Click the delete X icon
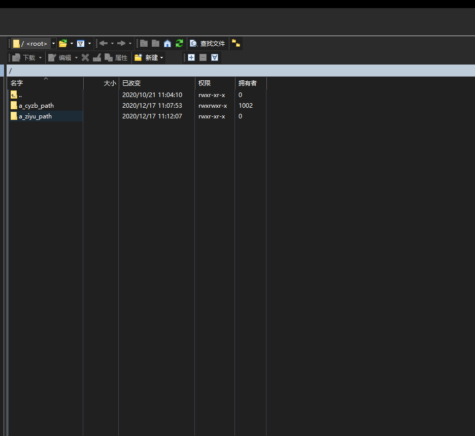 (x=85, y=58)
